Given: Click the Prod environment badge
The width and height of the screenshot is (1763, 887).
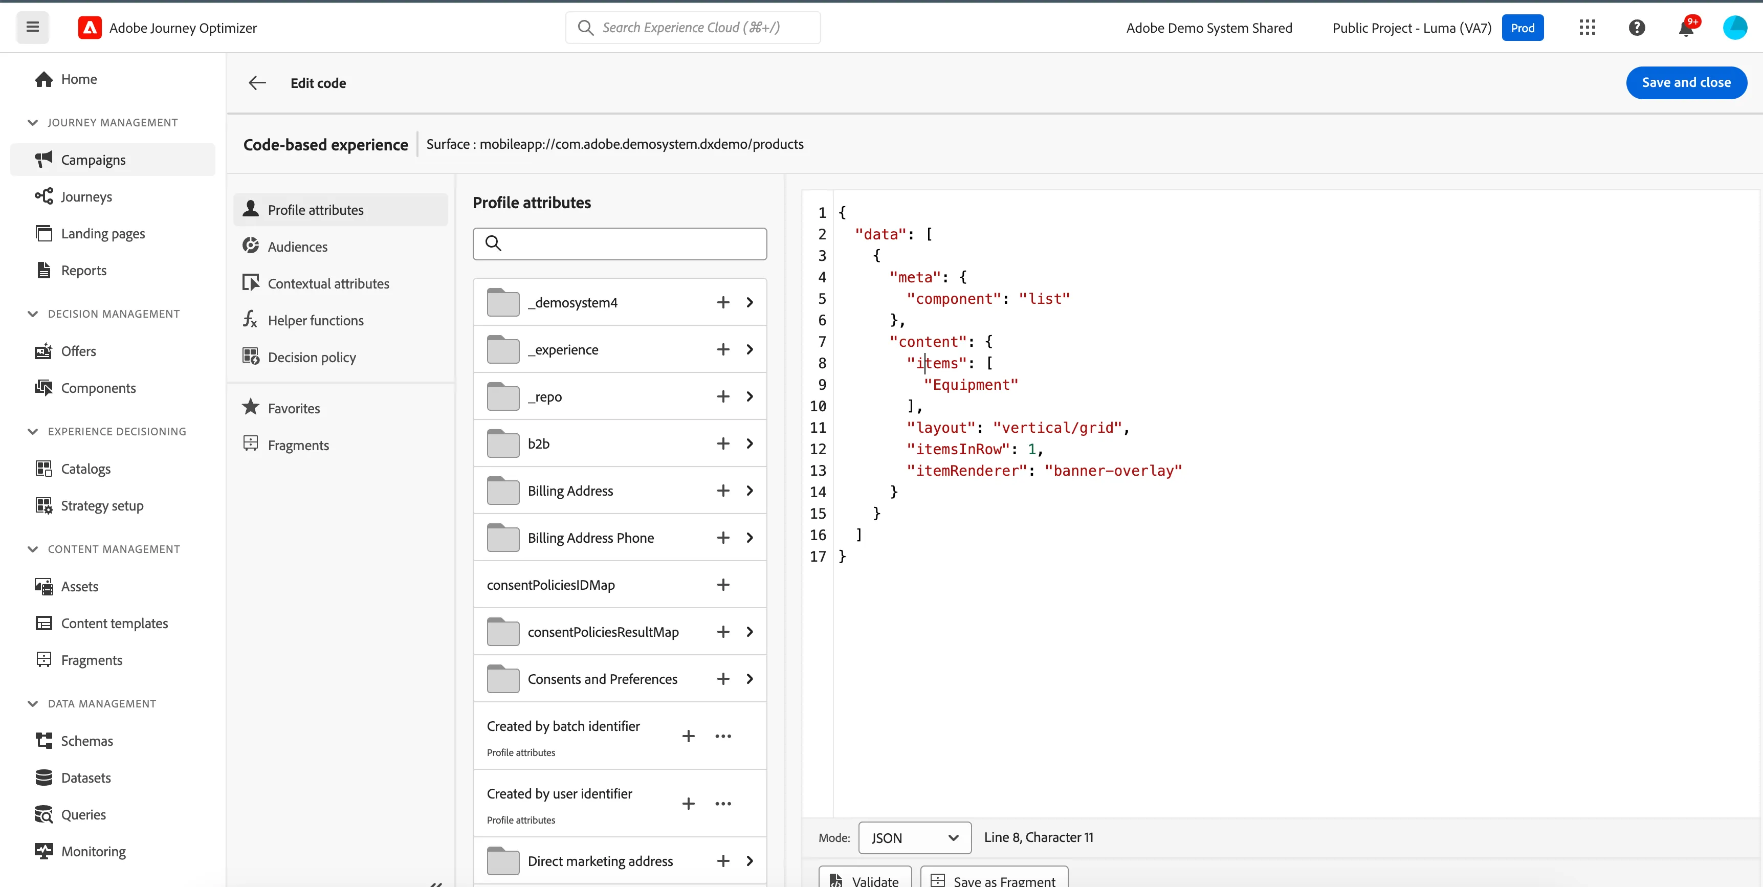Looking at the screenshot, I should [1522, 28].
